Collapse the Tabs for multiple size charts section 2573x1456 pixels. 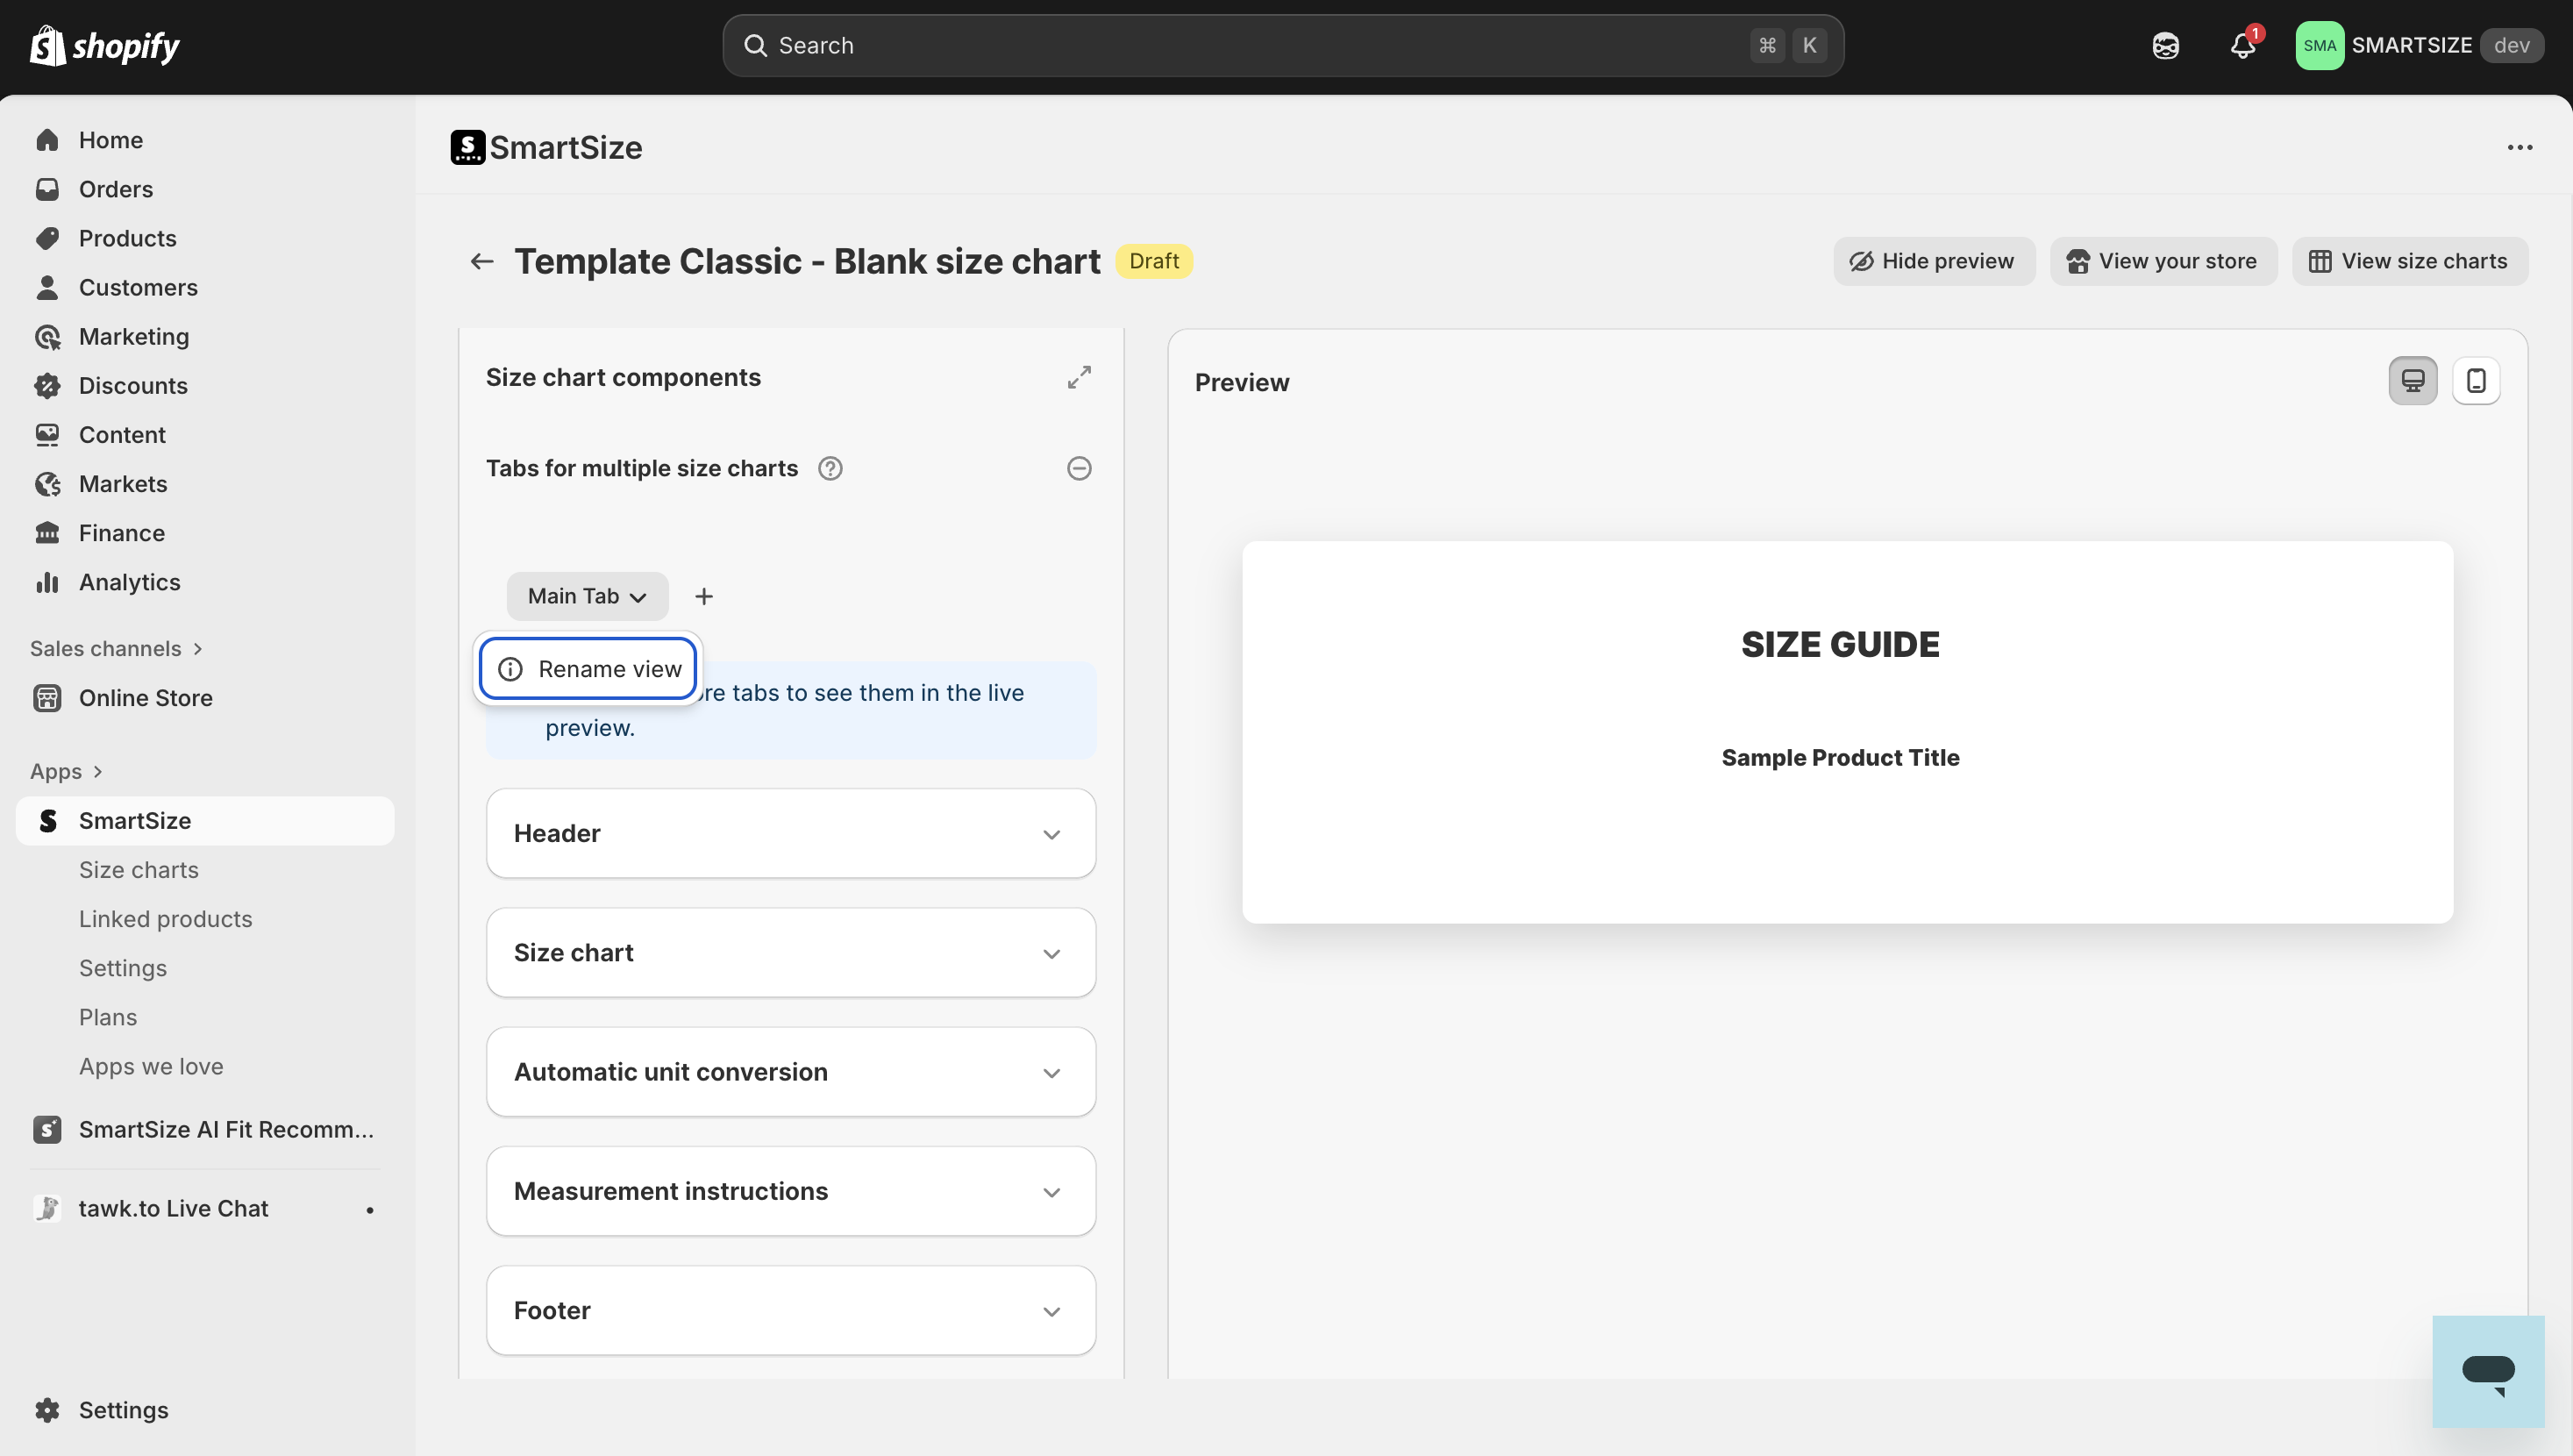pyautogui.click(x=1079, y=468)
